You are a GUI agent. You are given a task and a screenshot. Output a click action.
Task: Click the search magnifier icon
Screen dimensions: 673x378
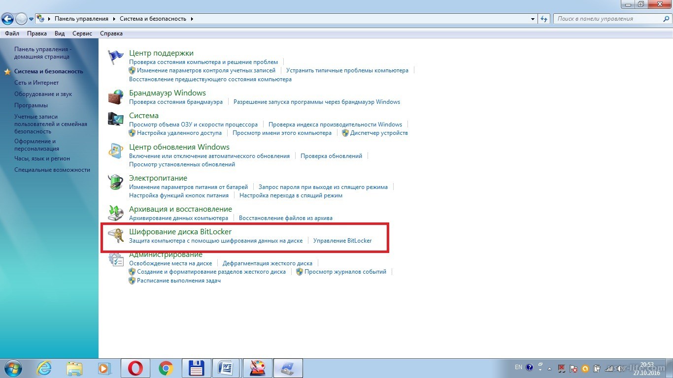tap(667, 19)
